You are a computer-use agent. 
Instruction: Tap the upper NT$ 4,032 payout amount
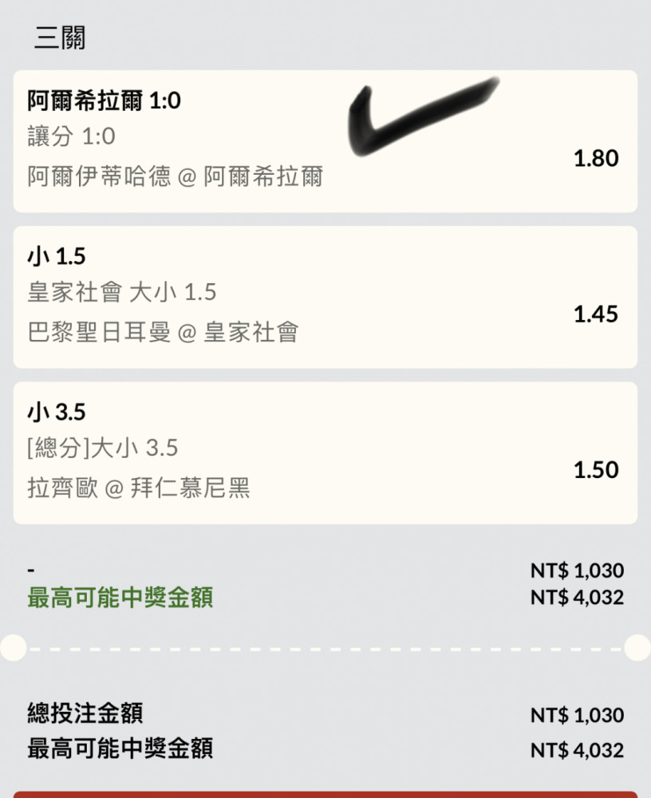coord(577,598)
